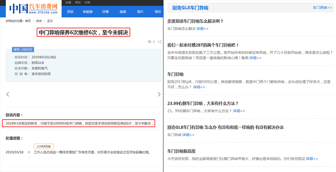Click the comment count 0
Image resolution: width=336 pixels, height=172 pixels.
click(x=154, y=42)
